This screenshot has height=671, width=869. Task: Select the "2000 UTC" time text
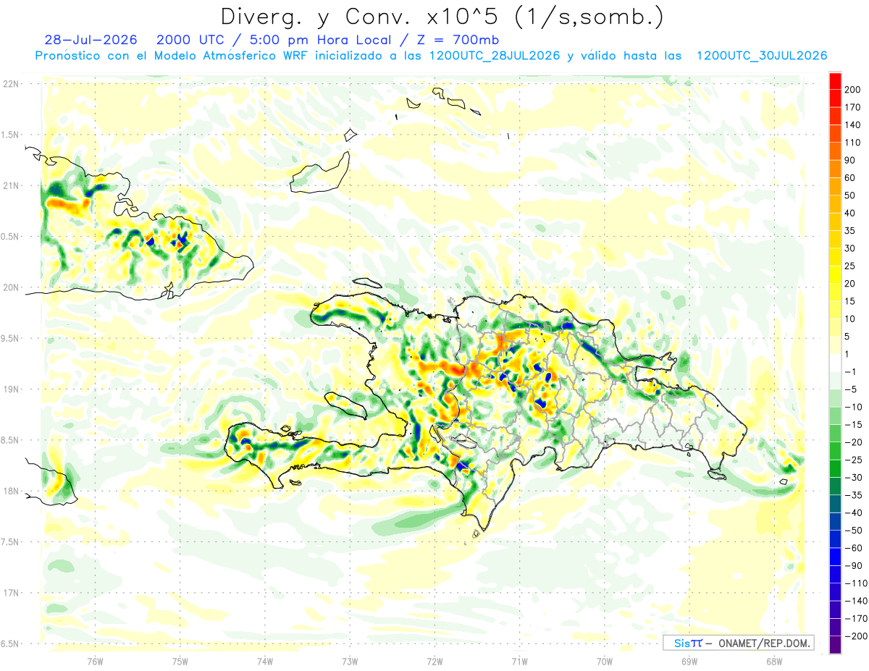pyautogui.click(x=190, y=40)
